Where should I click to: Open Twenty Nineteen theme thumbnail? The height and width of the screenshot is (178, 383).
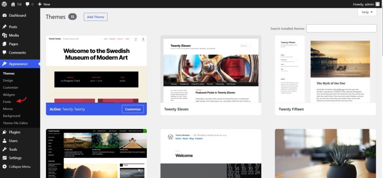tap(211, 154)
